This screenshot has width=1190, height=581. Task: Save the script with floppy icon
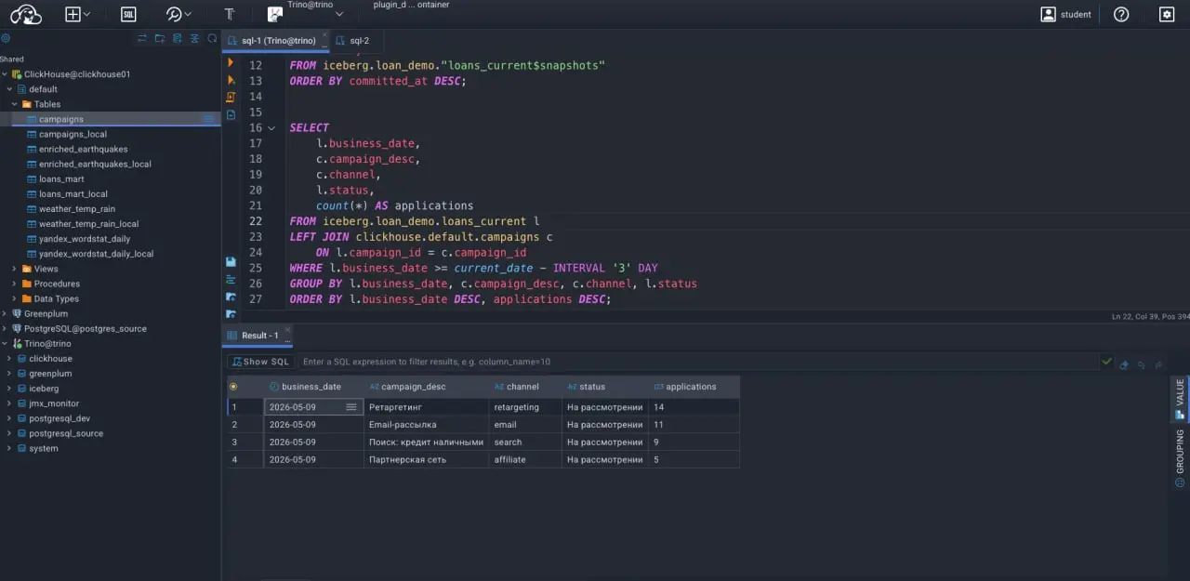coord(231,262)
